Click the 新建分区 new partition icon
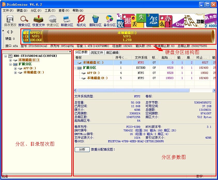The width and height of the screenshot is (218, 180). pyautogui.click(x=67, y=21)
